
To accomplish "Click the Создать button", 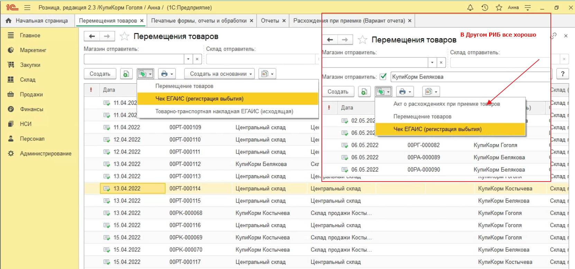I will tap(100, 74).
